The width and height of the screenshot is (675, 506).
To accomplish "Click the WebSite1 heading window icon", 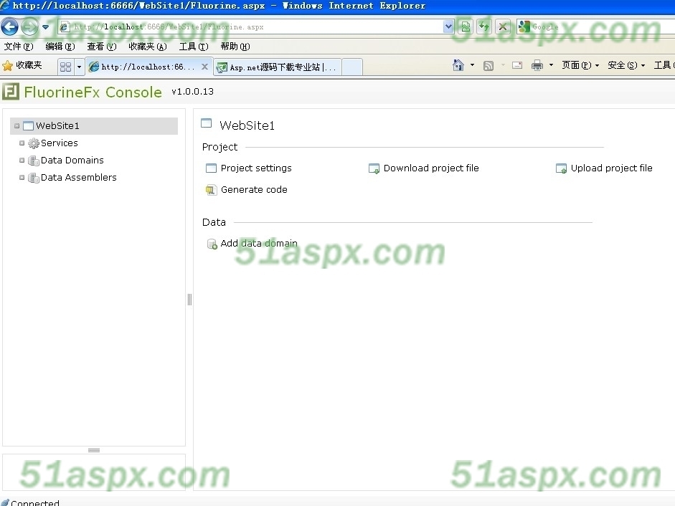I will coord(206,123).
